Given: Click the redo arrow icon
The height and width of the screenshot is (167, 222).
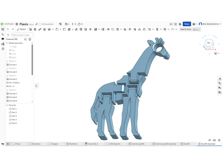Looking at the screenshot, I should tap(13, 29).
